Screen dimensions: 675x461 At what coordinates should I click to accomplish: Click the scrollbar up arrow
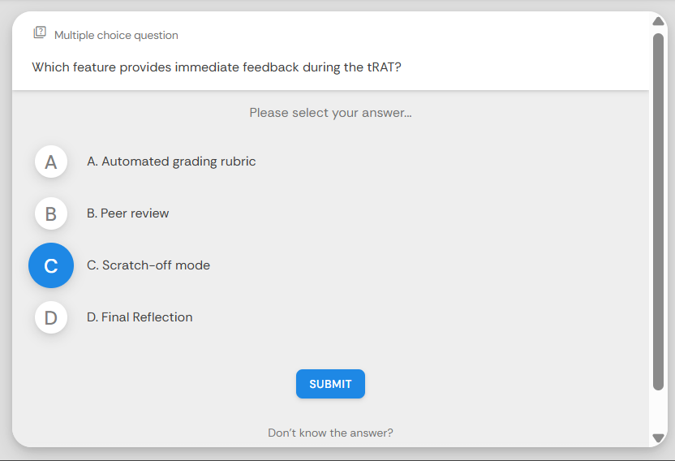pyautogui.click(x=658, y=21)
